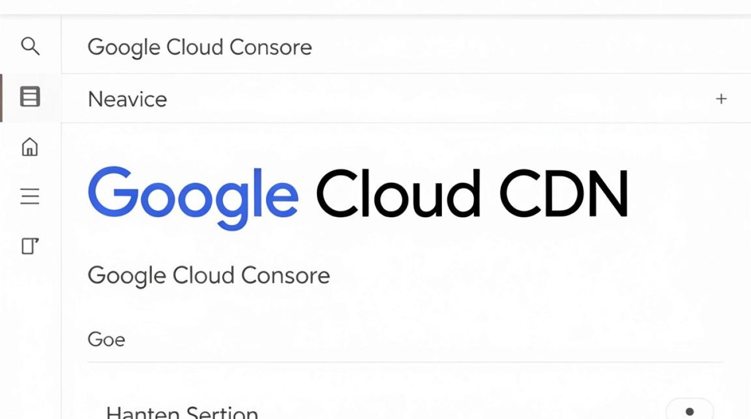
Task: Click the letters CDN in the heading
Action: click(x=564, y=193)
